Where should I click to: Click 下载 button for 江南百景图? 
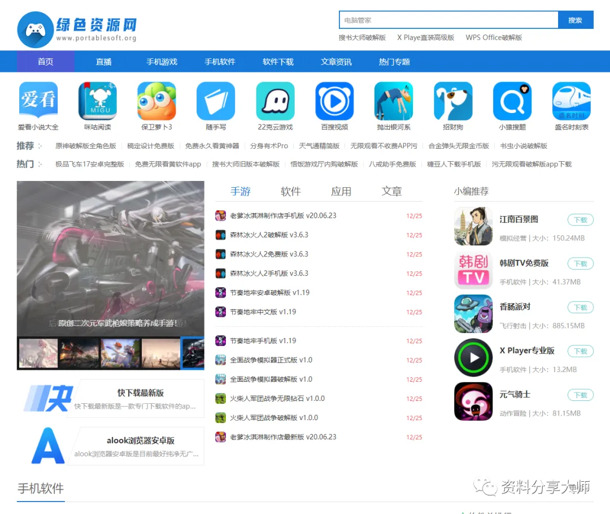tap(581, 219)
